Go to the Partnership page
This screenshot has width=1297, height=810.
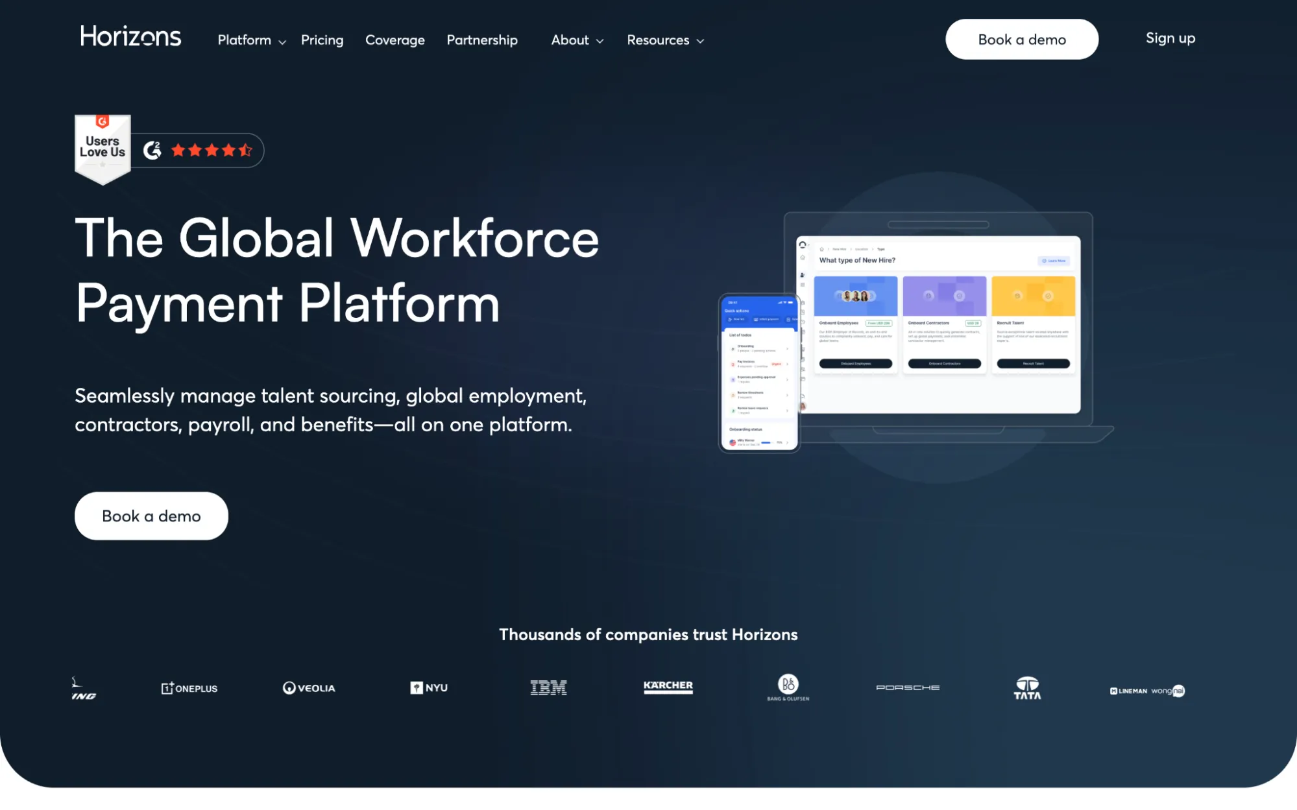(482, 40)
